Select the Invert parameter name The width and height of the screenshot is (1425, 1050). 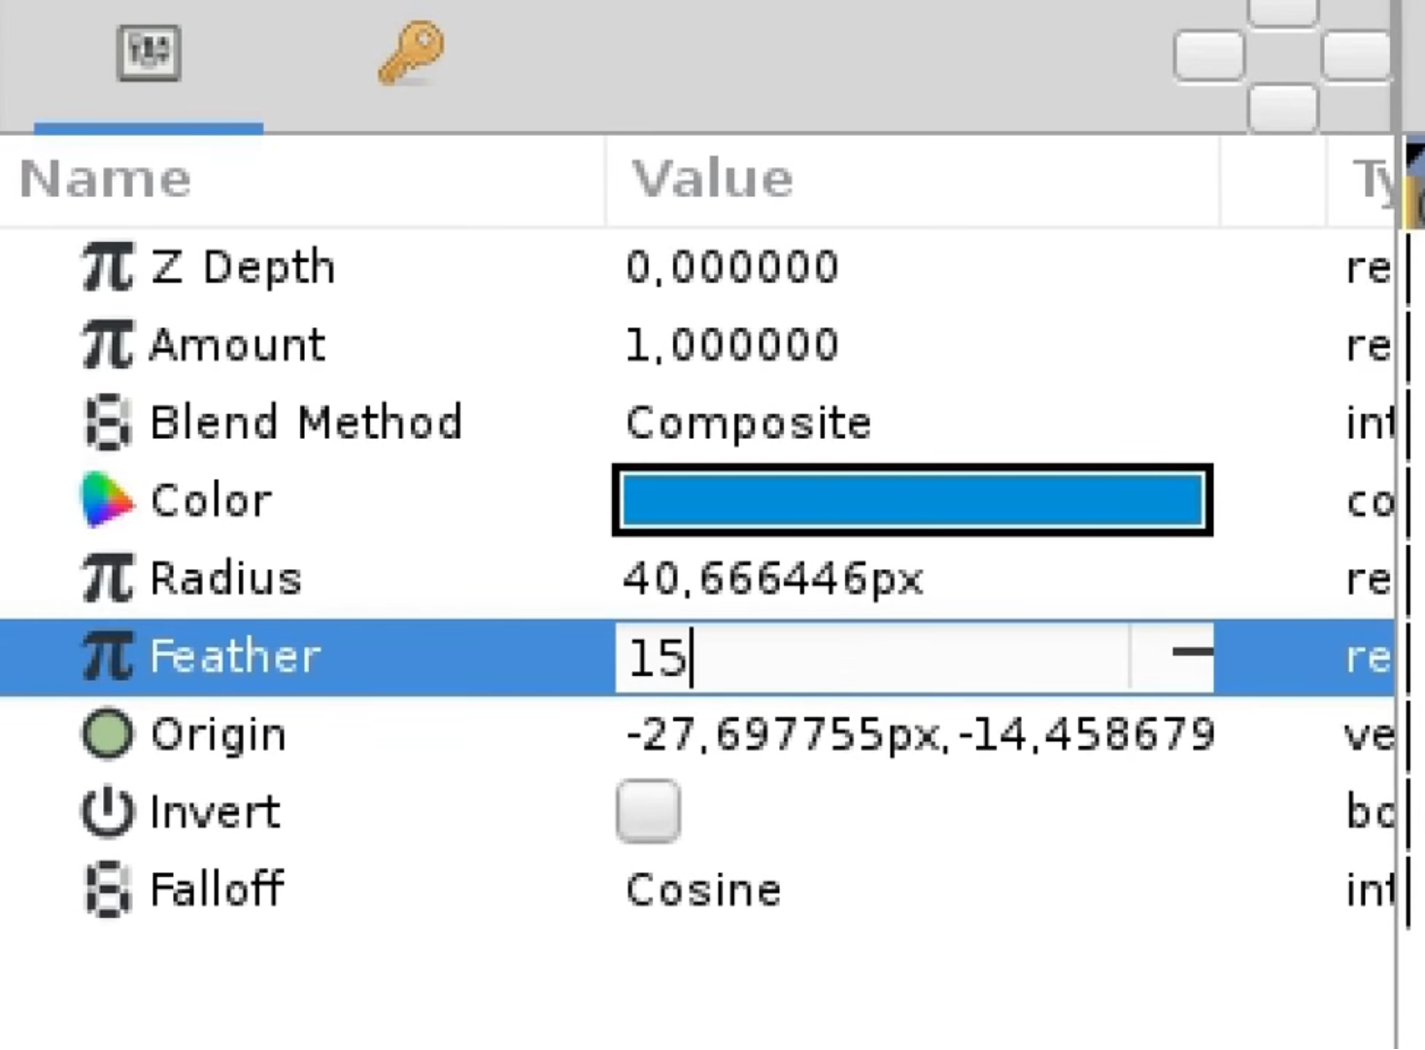point(215,811)
